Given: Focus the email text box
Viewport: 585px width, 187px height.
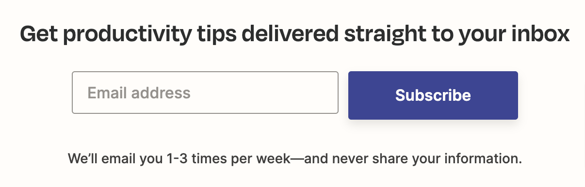Looking at the screenshot, I should click(x=205, y=93).
